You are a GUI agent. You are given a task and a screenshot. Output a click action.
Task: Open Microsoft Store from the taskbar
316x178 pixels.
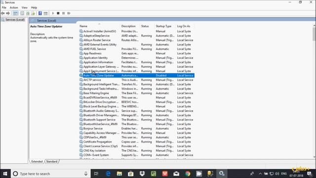click(x=130, y=174)
